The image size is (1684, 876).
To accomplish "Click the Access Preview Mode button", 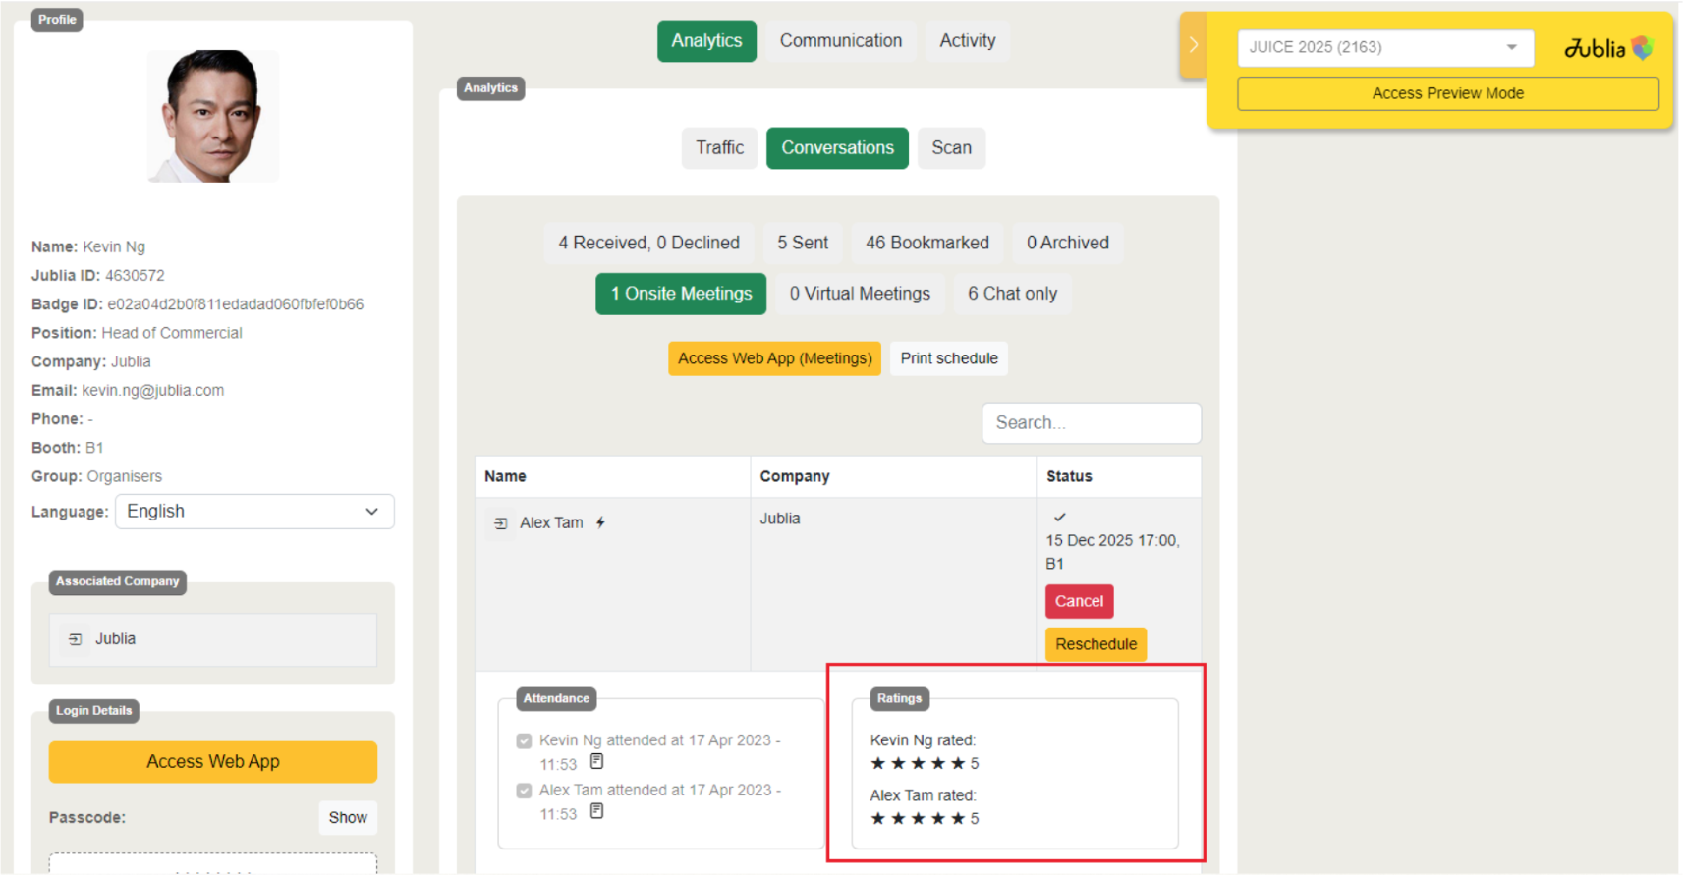I will (x=1447, y=93).
